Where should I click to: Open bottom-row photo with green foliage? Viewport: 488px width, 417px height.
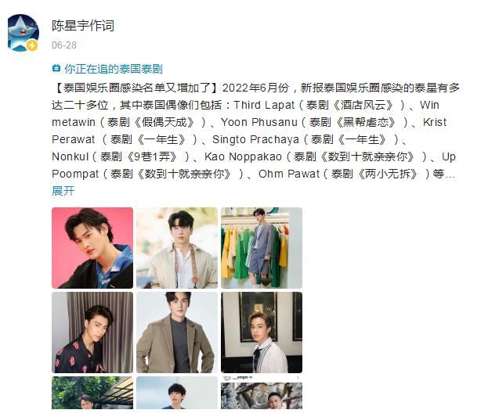(x=92, y=393)
